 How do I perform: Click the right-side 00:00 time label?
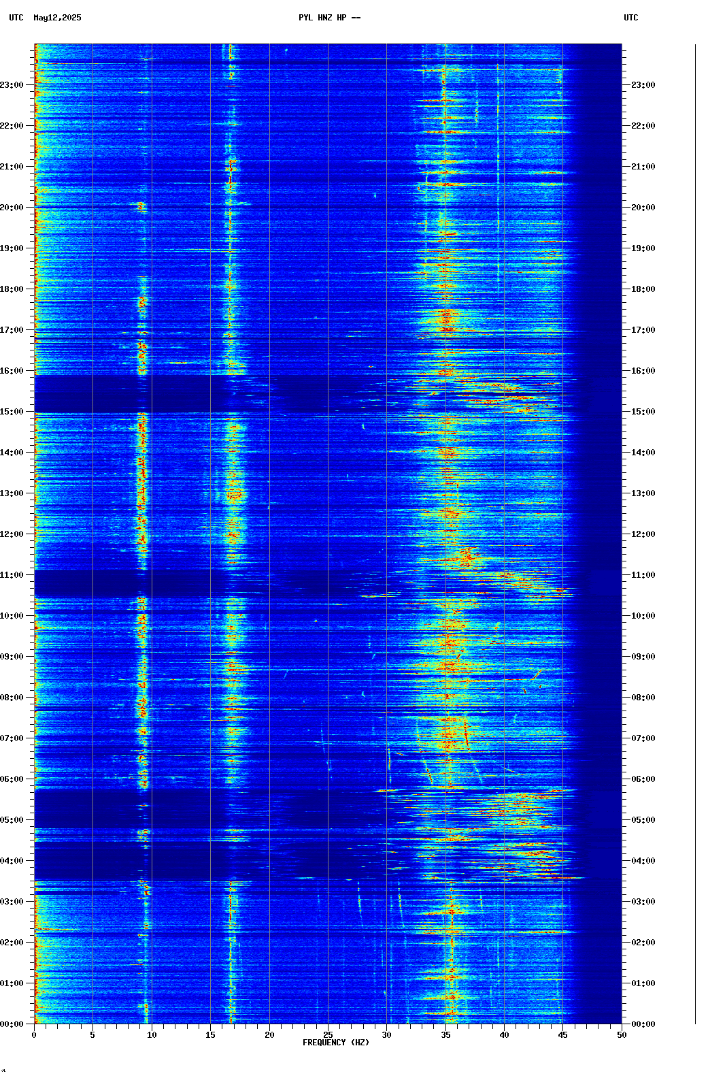(x=643, y=1024)
